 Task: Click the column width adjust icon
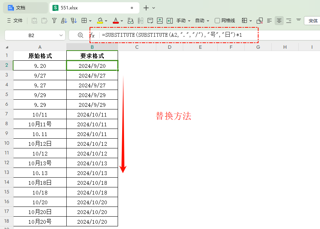click(x=141, y=21)
